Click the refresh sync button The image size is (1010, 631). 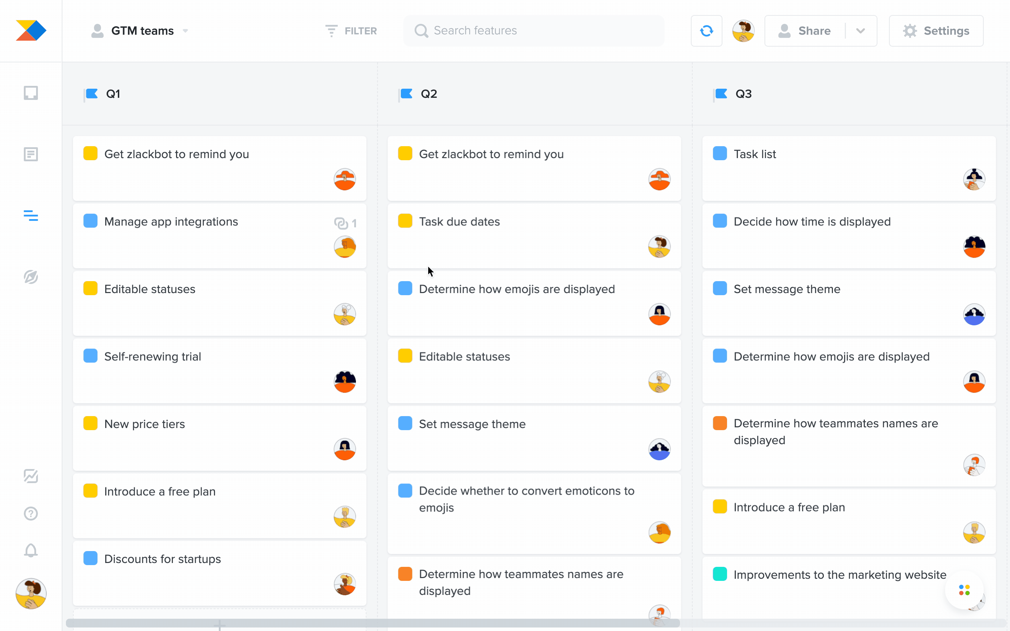pyautogui.click(x=706, y=31)
